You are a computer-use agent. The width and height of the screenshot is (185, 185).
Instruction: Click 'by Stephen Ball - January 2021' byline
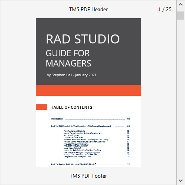pyautogui.click(x=71, y=75)
